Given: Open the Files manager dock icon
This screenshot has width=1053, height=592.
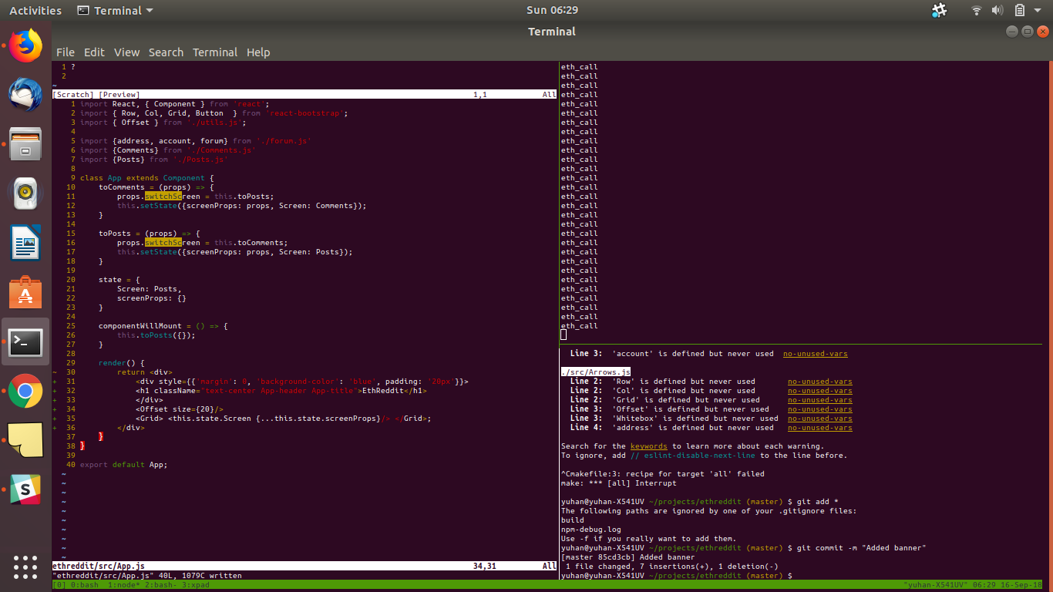Looking at the screenshot, I should point(25,144).
